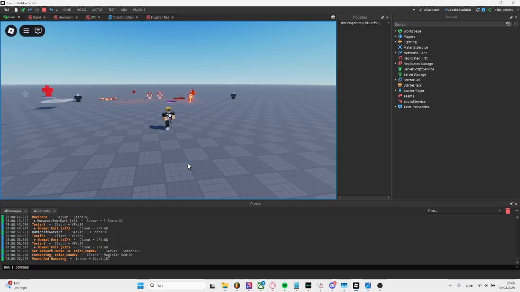The width and height of the screenshot is (520, 292).
Task: Open File Explorer from the taskbar
Action: click(x=225, y=286)
